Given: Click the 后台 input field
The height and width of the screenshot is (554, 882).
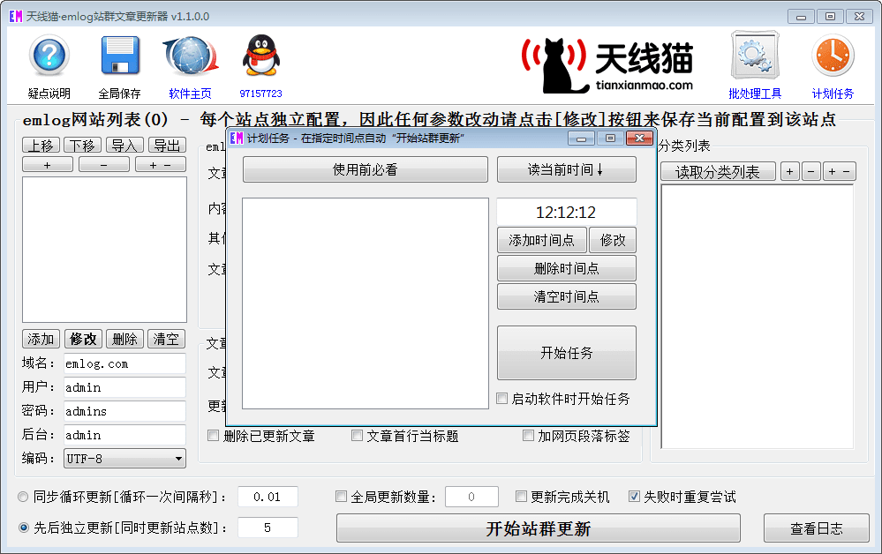Looking at the screenshot, I should pos(124,435).
